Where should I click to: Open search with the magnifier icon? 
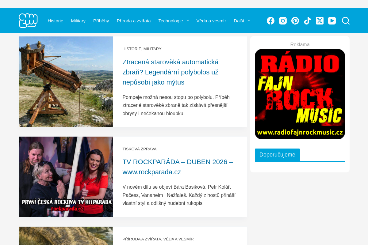coord(346,21)
